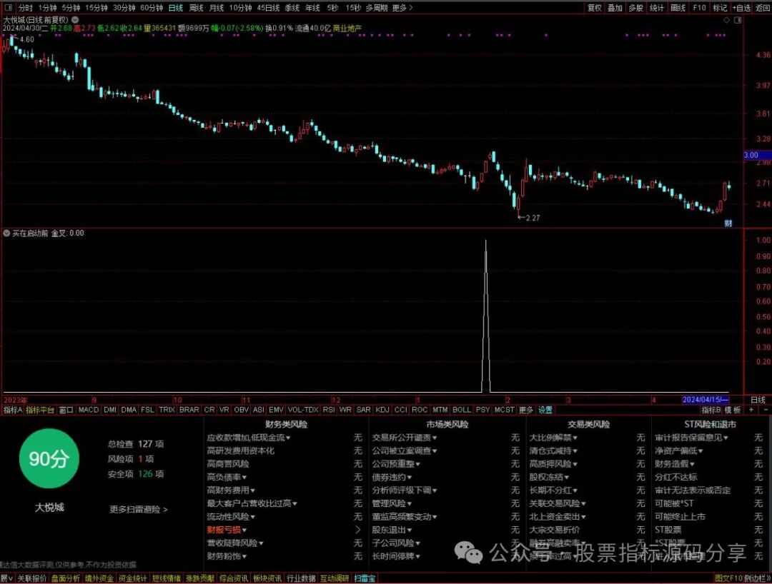Open indicator 设置 settings

[x=545, y=410]
